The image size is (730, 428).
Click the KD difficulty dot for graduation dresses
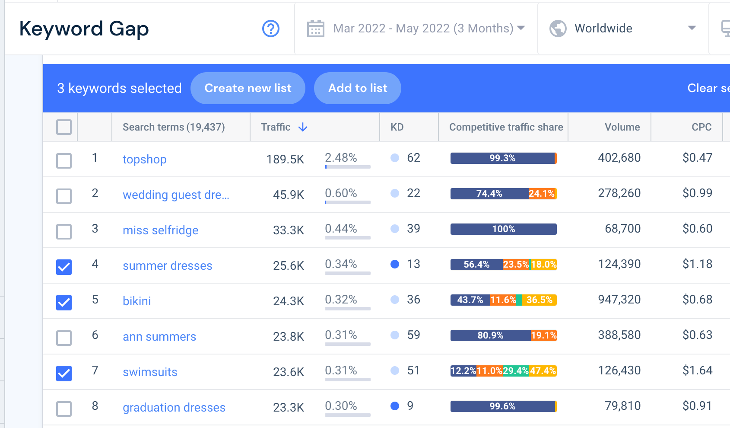(x=395, y=406)
